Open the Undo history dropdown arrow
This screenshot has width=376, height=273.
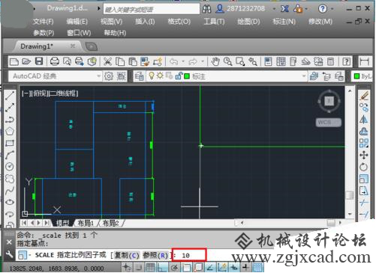pos(183,61)
